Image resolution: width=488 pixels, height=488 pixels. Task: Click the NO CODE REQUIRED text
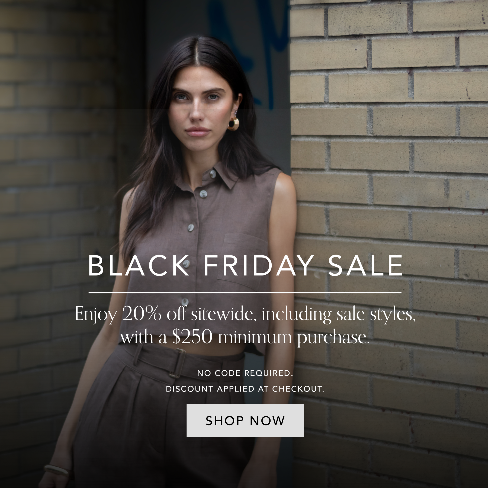(x=245, y=373)
